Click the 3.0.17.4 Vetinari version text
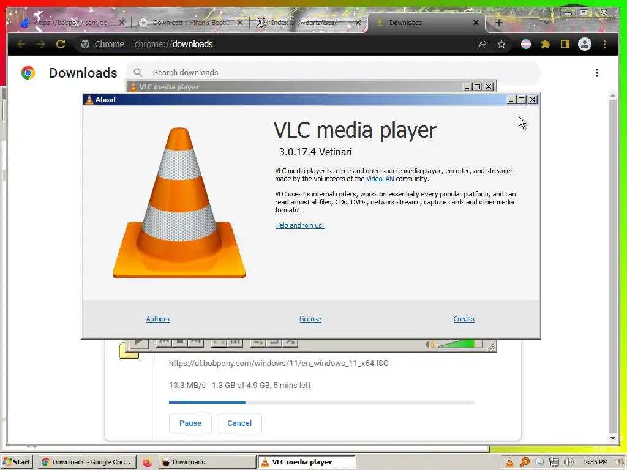Screen dimensions: 627x470 pyautogui.click(x=315, y=152)
